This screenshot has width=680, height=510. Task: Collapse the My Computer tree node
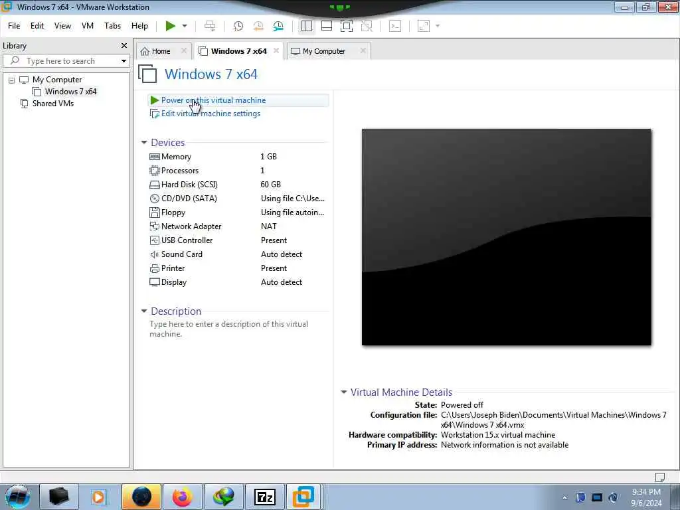tap(12, 80)
